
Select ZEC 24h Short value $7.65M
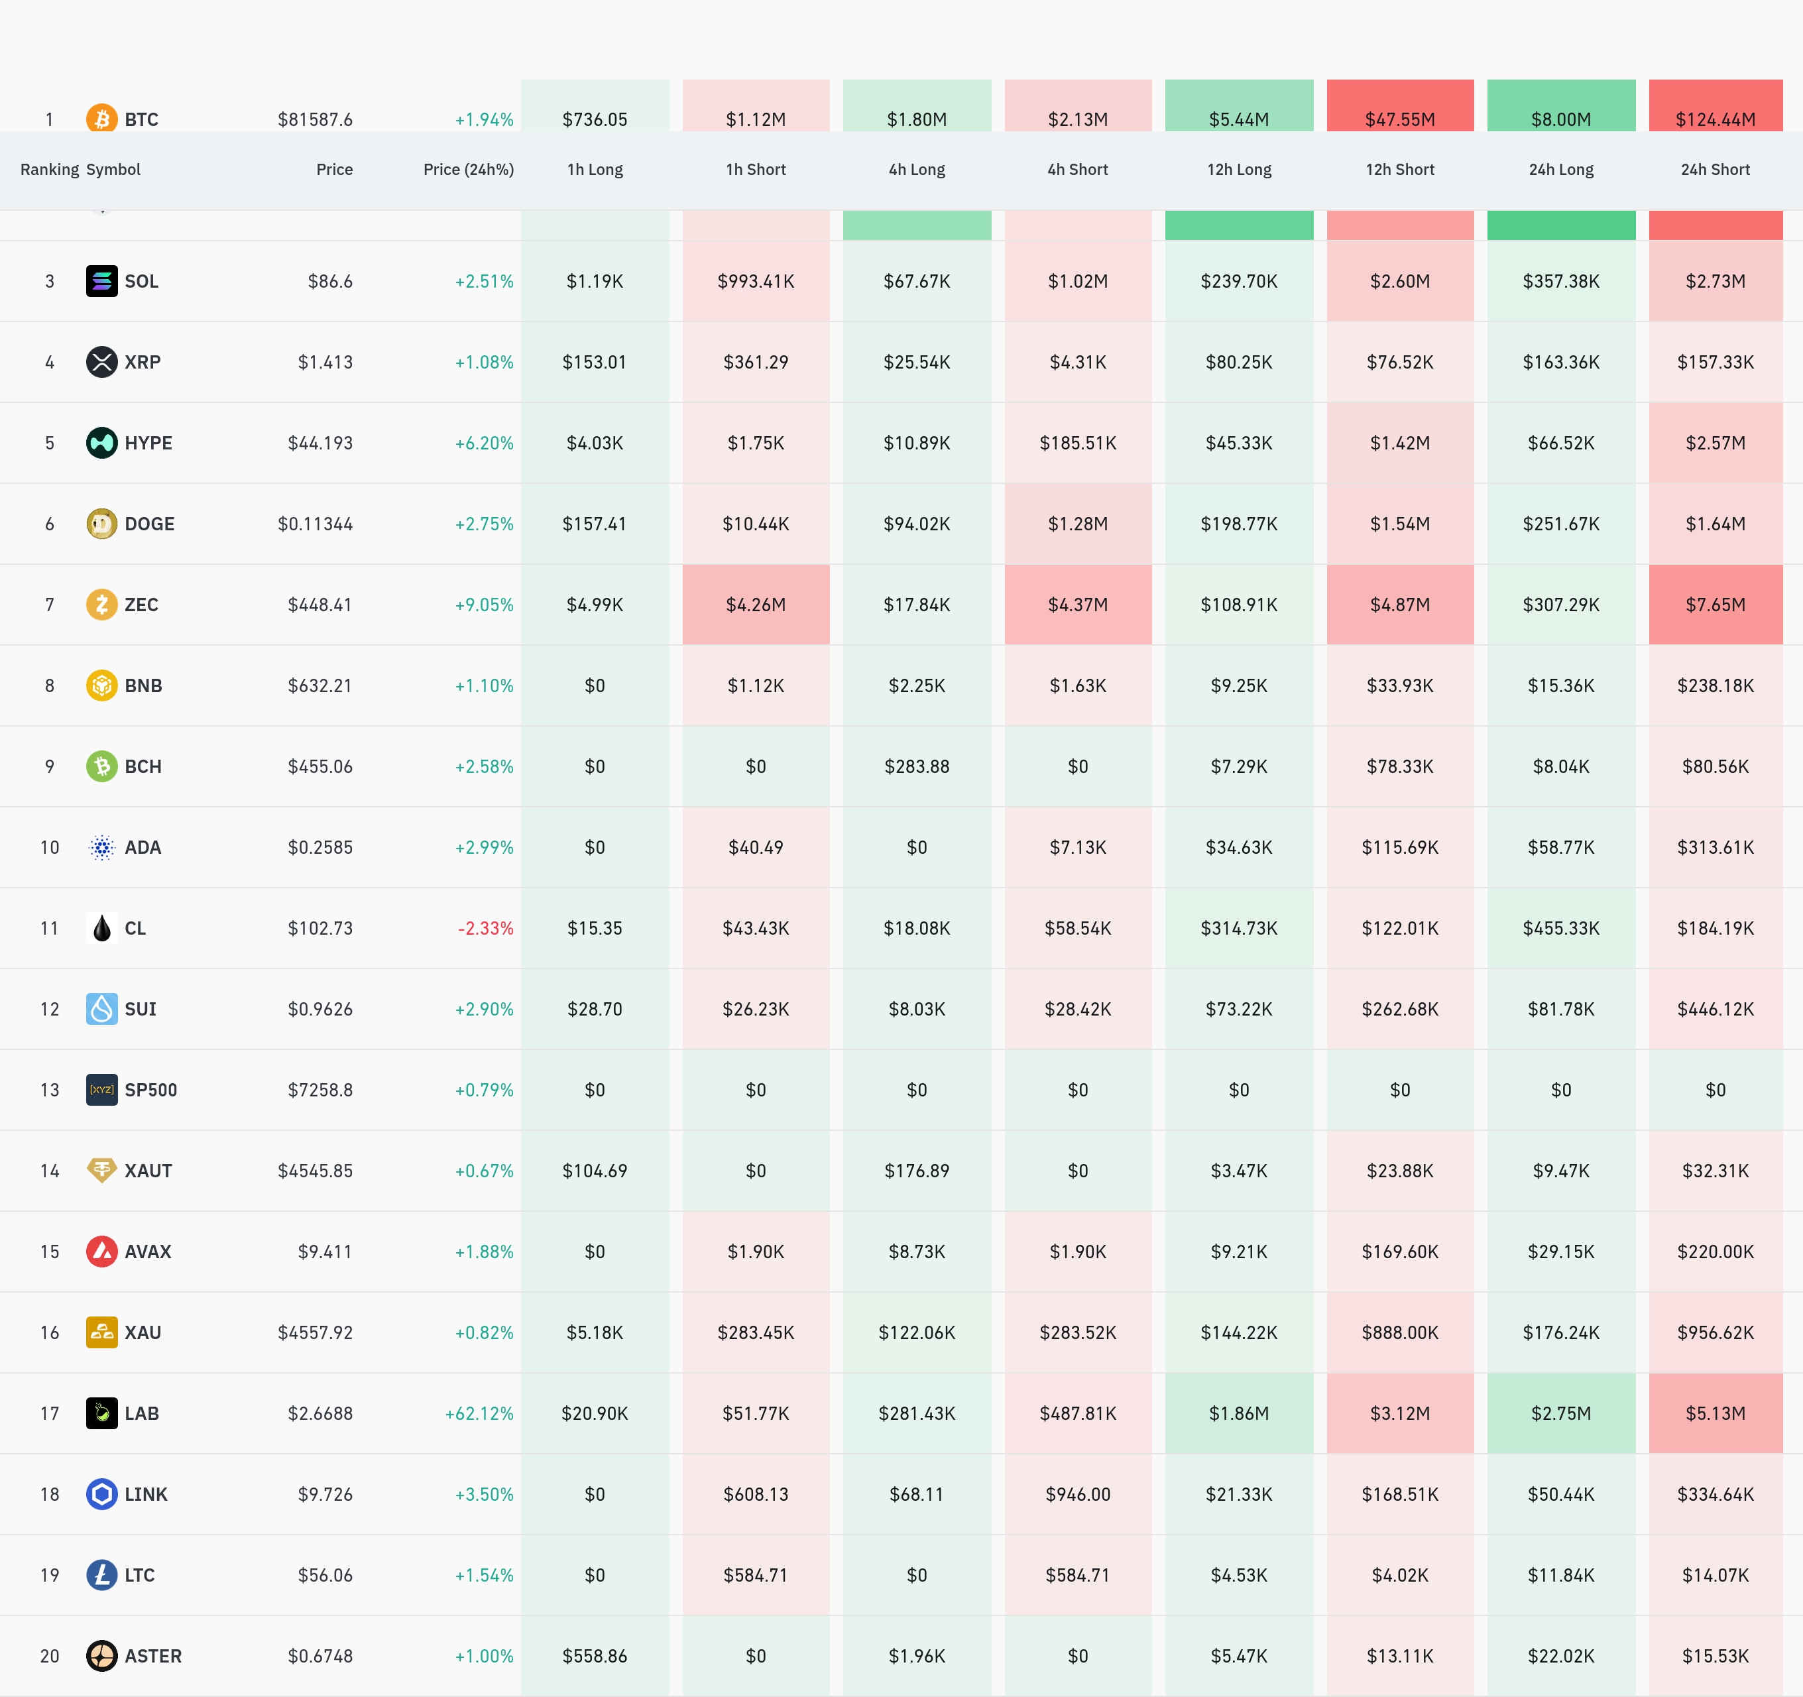click(1715, 604)
